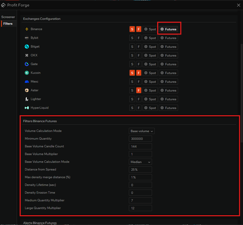Image resolution: width=243 pixels, height=225 pixels.
Task: Open Gate Spot settings
Action: tap(150, 64)
